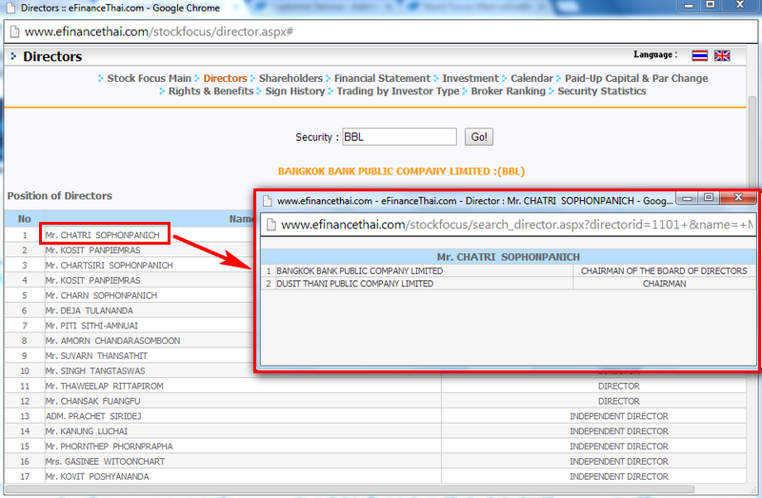Click horizontal scrollbar at bottom of main window
This screenshot has width=762, height=498.
click(x=350, y=488)
